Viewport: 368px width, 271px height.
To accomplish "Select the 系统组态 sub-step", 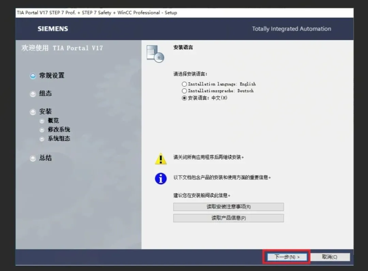I will [59, 139].
